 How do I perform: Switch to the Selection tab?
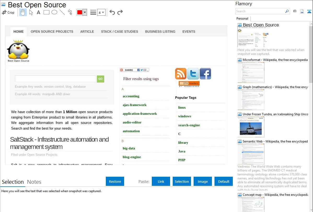[13, 182]
